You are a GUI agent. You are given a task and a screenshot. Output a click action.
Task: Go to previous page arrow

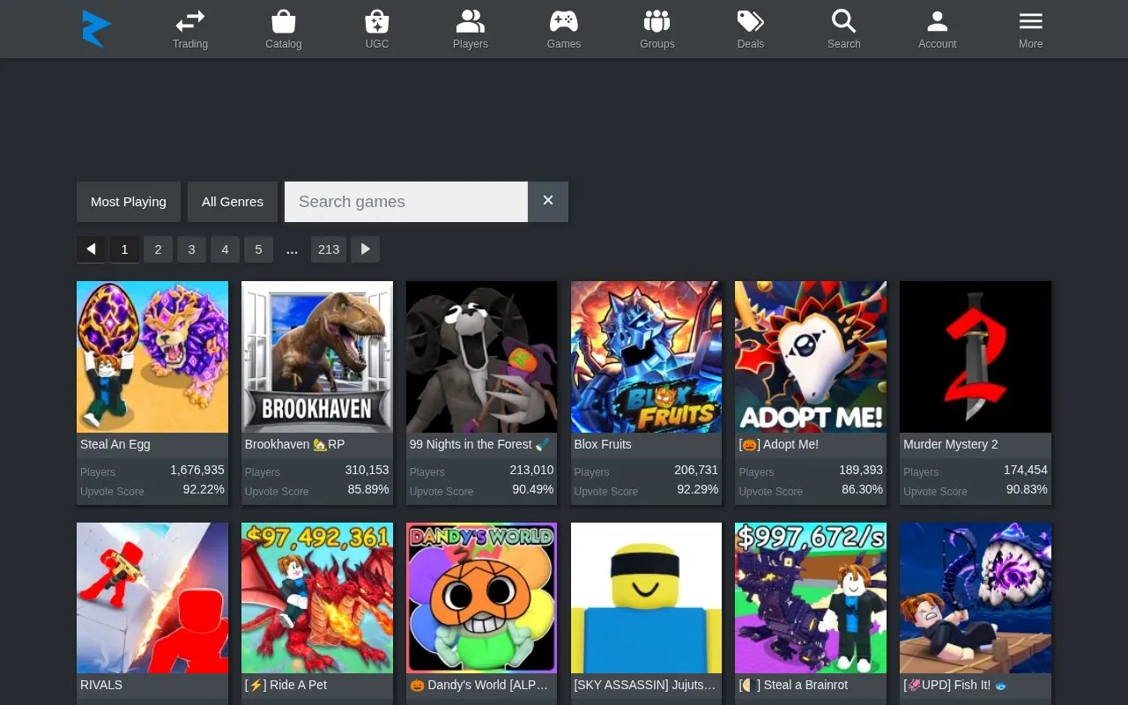coord(91,249)
